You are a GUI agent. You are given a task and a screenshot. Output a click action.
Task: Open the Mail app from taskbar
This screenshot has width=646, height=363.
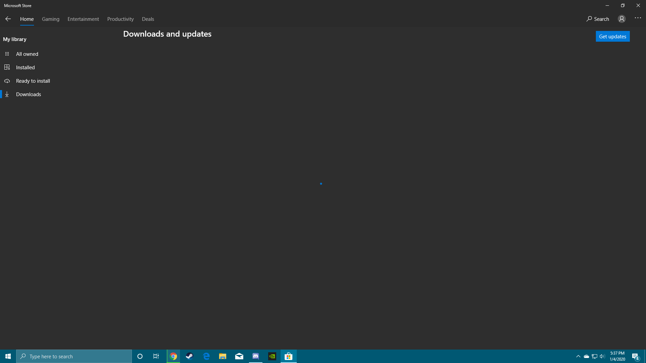click(x=239, y=356)
